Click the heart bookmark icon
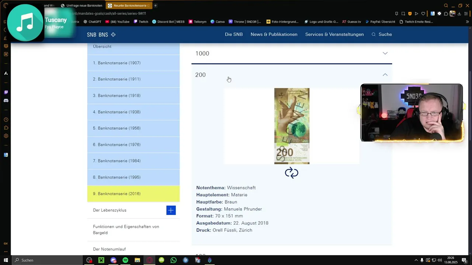The width and height of the screenshot is (472, 265). 423,14
